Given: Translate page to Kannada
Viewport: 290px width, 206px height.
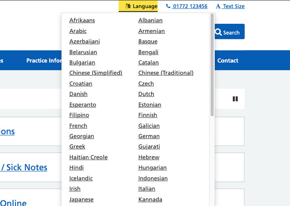Looking at the screenshot, I should [150, 199].
